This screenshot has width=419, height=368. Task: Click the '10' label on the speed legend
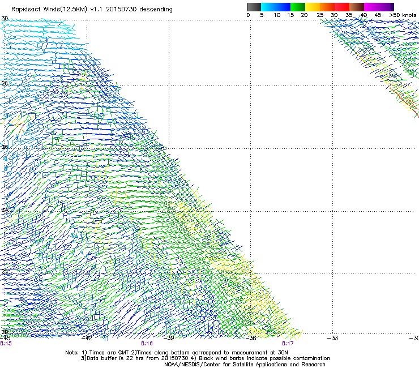277,15
